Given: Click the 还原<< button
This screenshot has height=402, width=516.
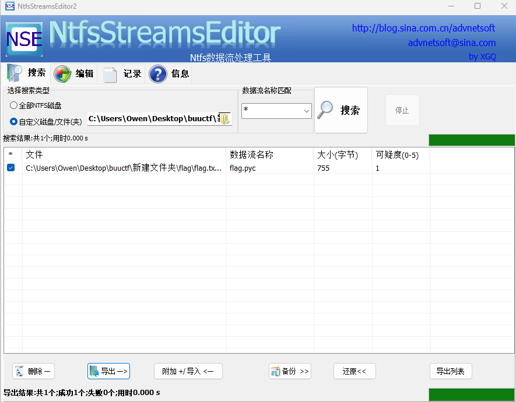Looking at the screenshot, I should [x=354, y=371].
